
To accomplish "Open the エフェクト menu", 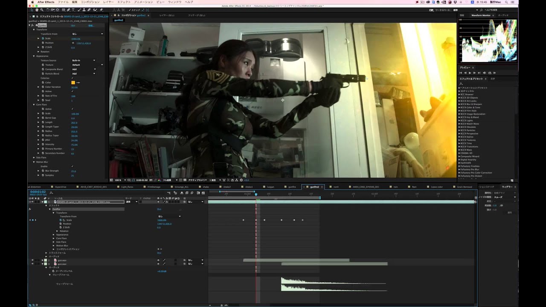I will (x=124, y=2).
